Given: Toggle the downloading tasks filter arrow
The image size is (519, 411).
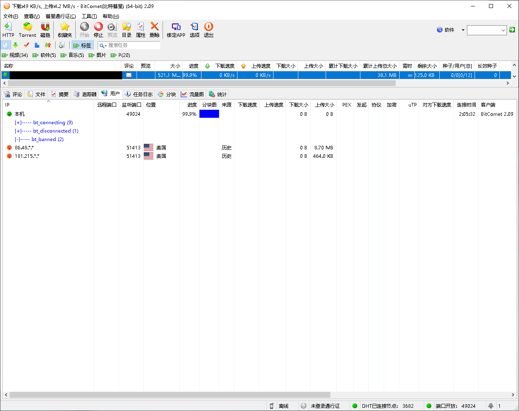Looking at the screenshot, I should [x=16, y=45].
